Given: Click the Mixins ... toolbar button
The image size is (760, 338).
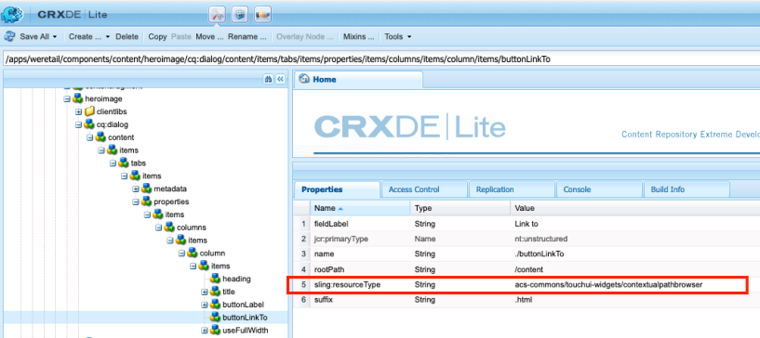Looking at the screenshot, I should (x=359, y=37).
